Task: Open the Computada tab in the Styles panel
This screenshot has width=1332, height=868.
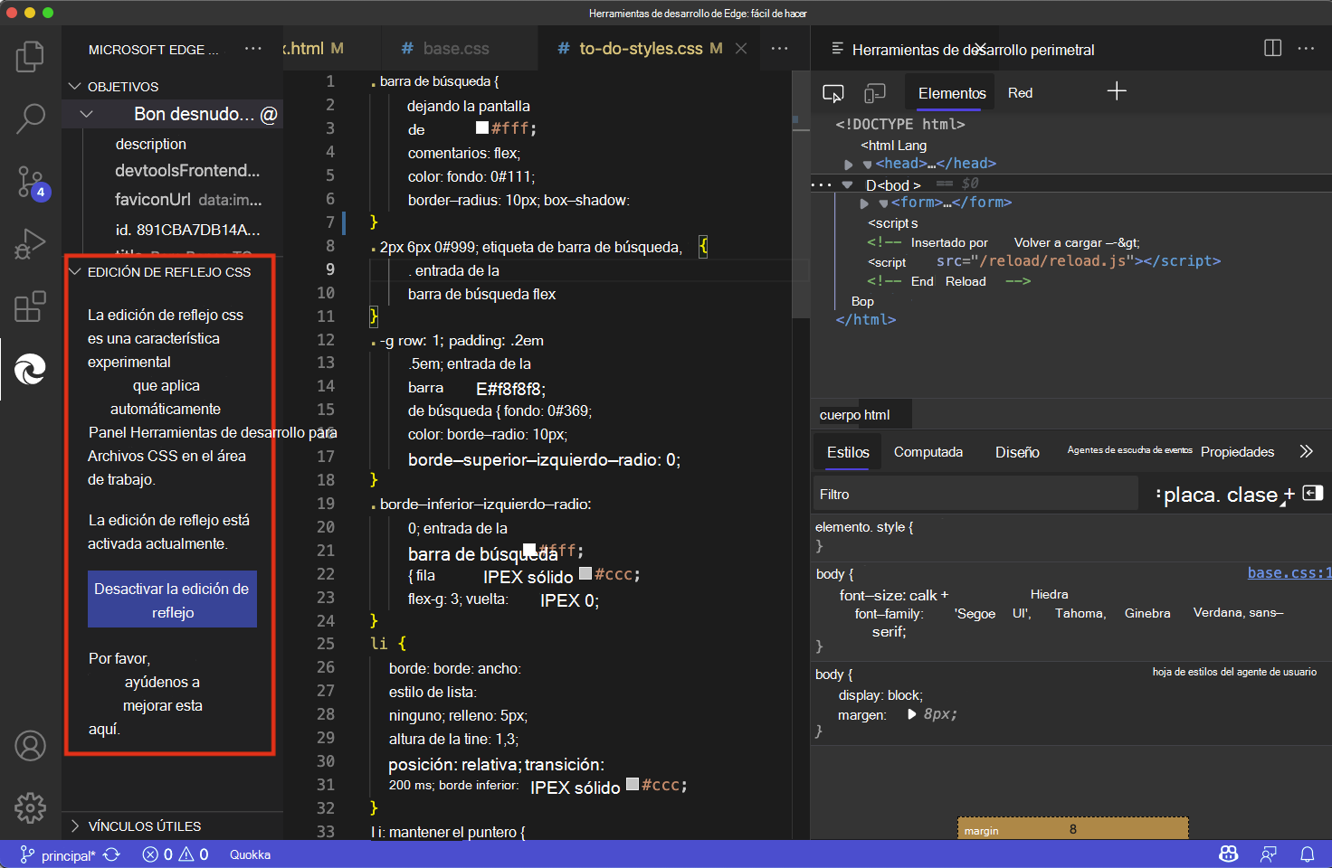Action: (928, 451)
